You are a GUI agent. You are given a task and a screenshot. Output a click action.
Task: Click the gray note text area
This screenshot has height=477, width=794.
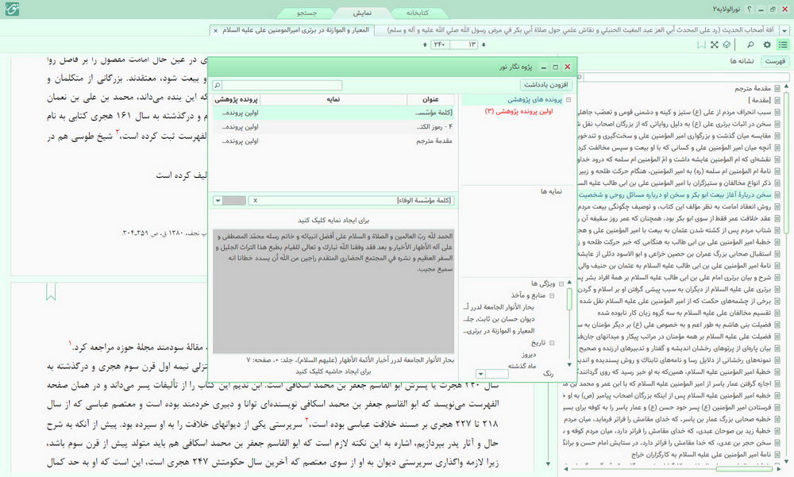click(333, 291)
